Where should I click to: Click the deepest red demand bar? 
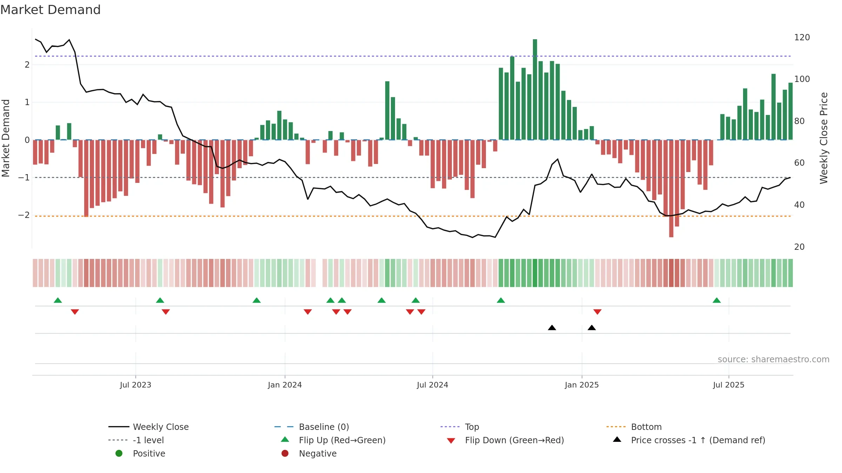(671, 188)
